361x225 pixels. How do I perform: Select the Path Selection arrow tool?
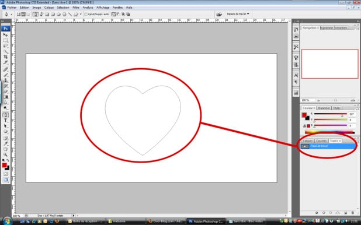pyautogui.click(x=5, y=126)
